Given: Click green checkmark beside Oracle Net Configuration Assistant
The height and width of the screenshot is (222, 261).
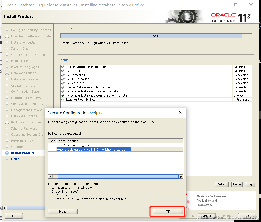Looking at the screenshot, I should click(63, 91).
